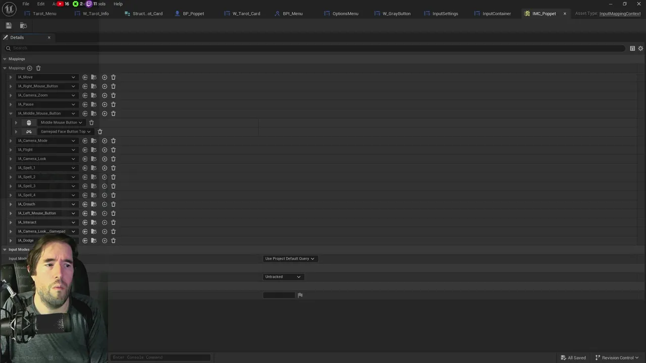Switch to OptionsMenu tab
This screenshot has width=646, height=363.
345,14
